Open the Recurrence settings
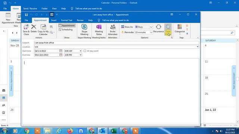 pos(158,29)
